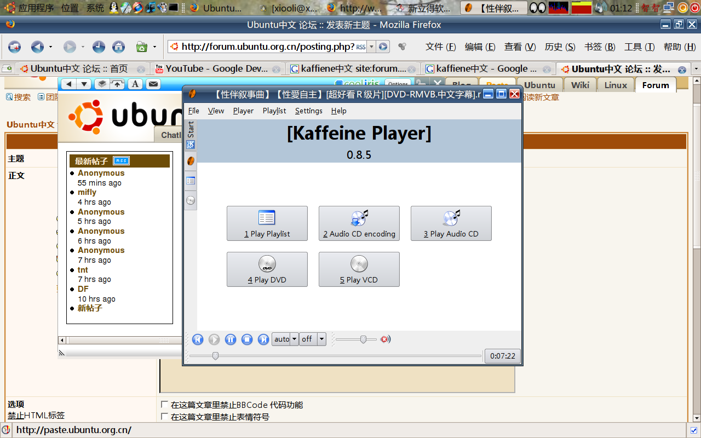The height and width of the screenshot is (438, 701).
Task: Skip to next track in Kaffeine
Action: pyautogui.click(x=263, y=339)
